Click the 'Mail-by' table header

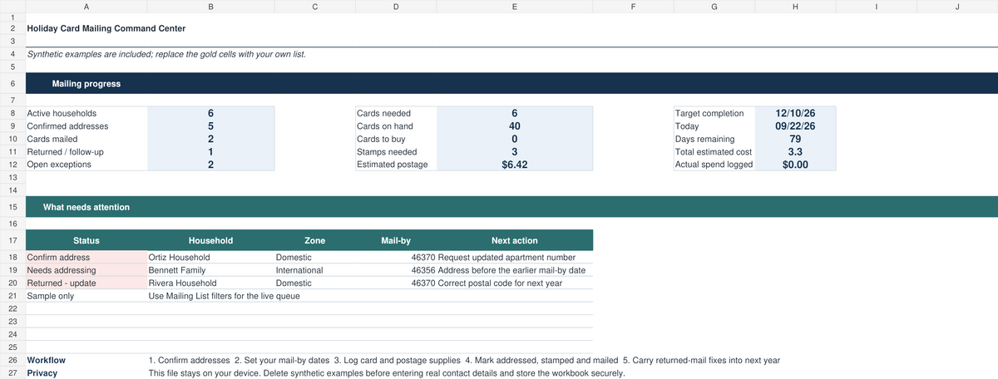pyautogui.click(x=395, y=240)
